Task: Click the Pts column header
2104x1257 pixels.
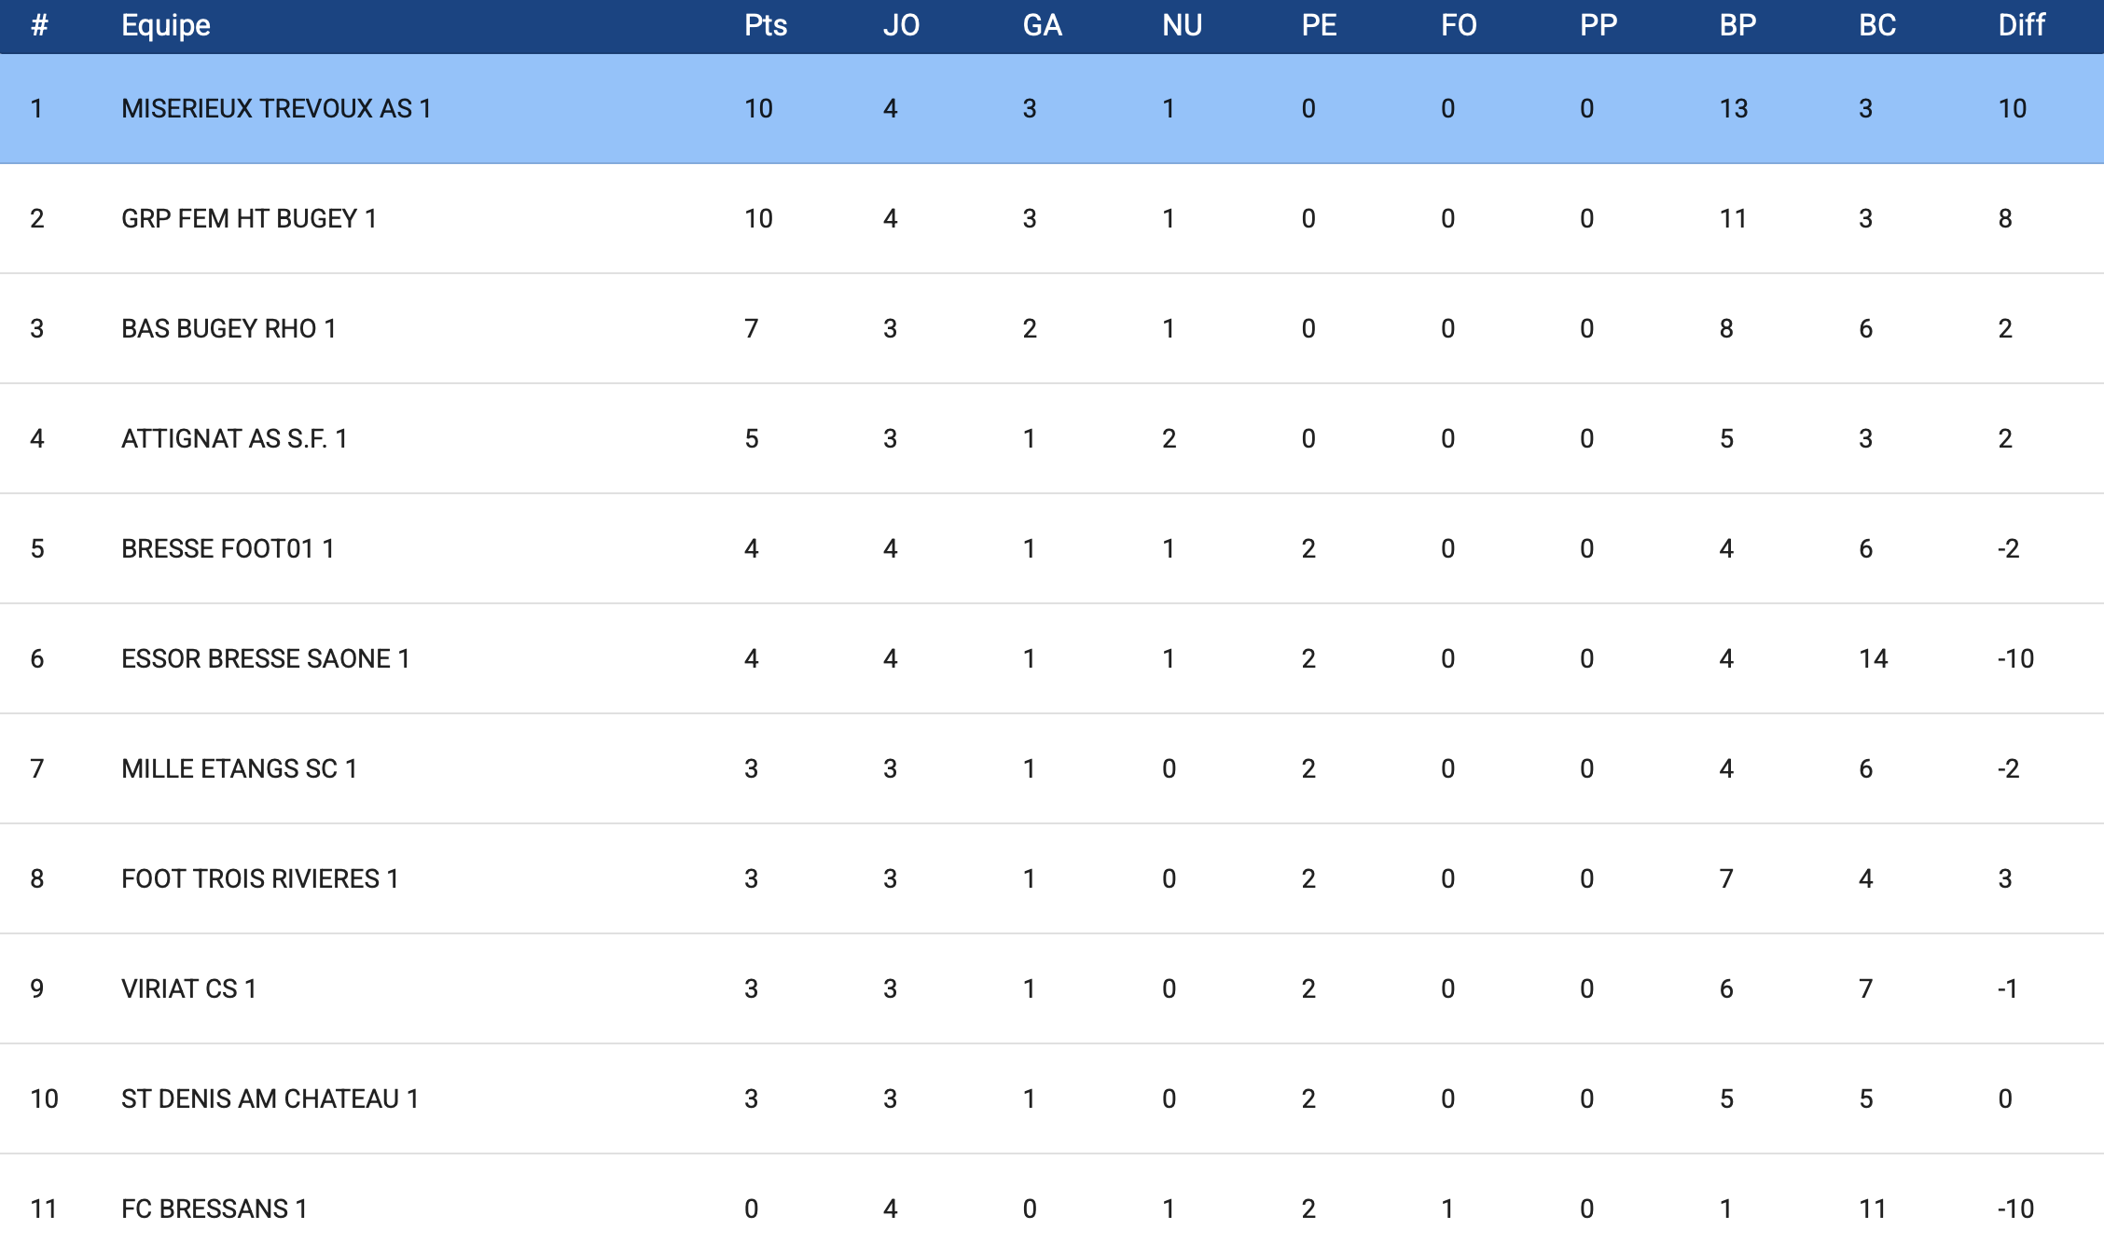Action: [x=765, y=25]
